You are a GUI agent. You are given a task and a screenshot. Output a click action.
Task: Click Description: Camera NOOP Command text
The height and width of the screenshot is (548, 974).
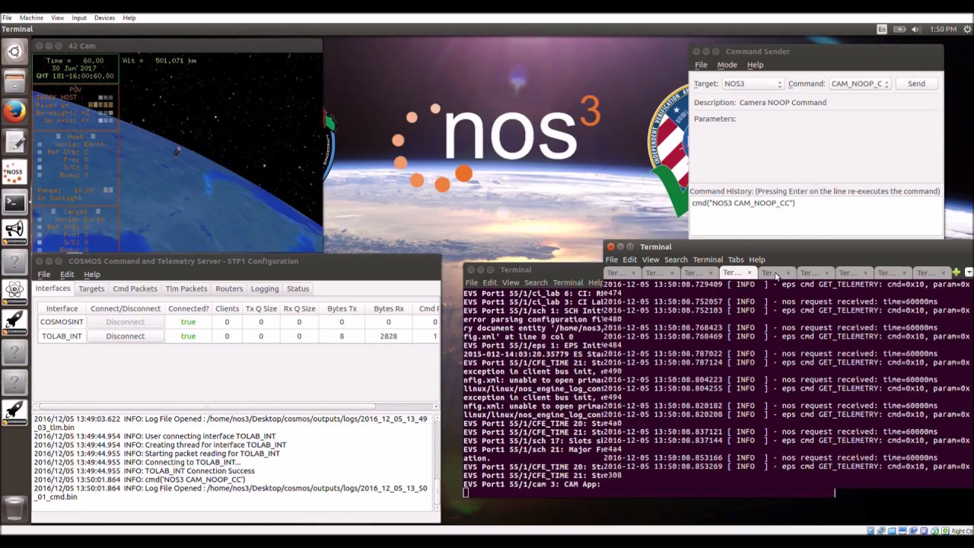click(759, 102)
